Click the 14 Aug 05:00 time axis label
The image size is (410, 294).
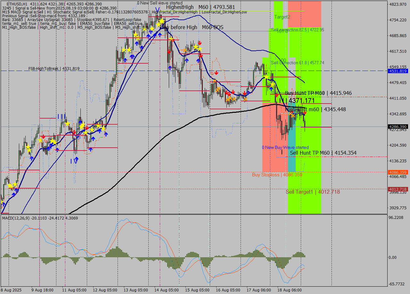[x=166, y=290]
